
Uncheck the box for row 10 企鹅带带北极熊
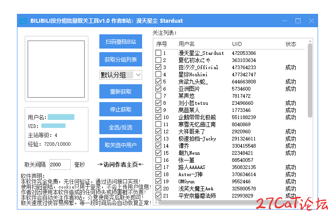click(158, 117)
